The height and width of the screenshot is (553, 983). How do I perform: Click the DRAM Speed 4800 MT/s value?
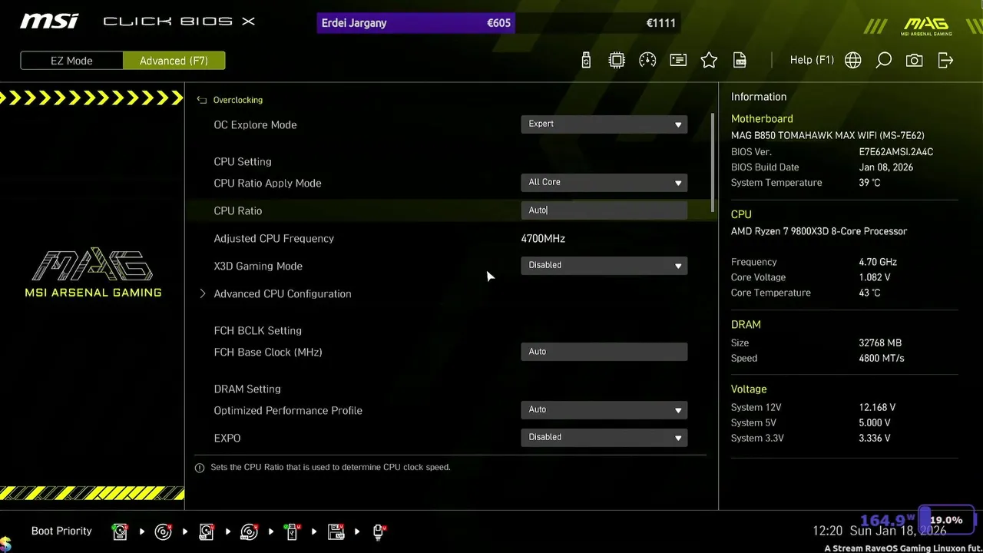coord(882,358)
